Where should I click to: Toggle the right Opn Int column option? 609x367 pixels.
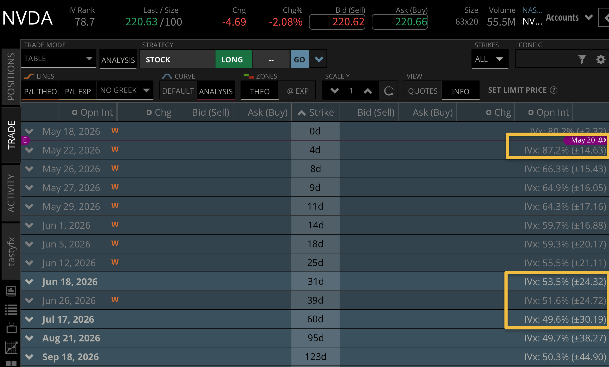tap(531, 113)
